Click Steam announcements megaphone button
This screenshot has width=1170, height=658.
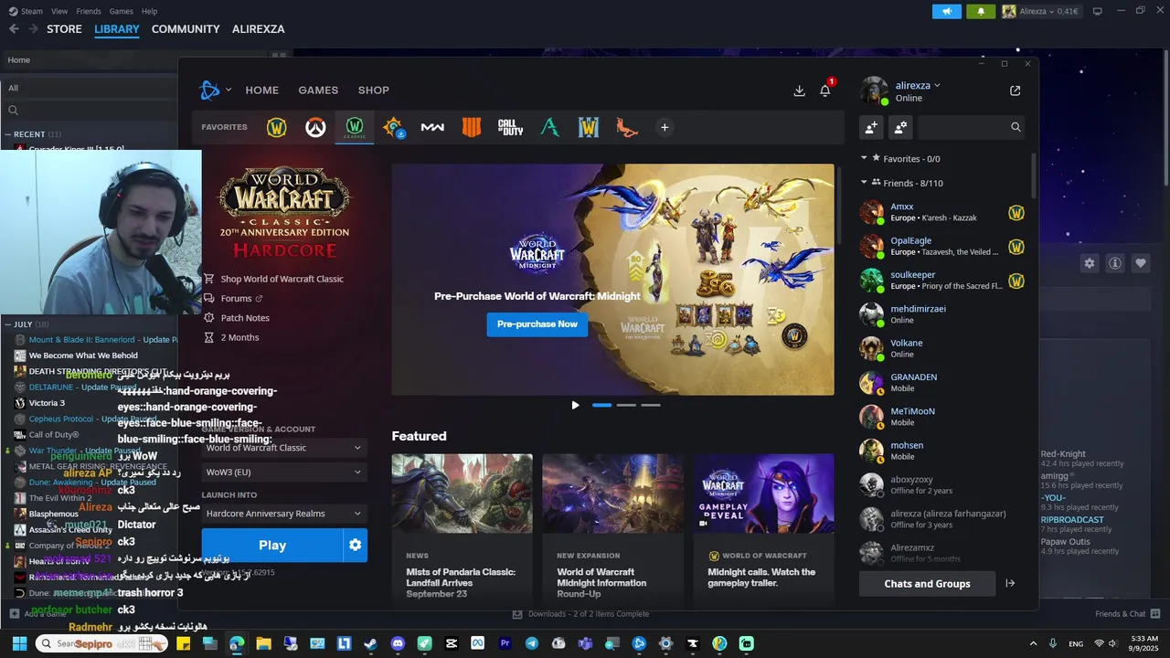coord(947,11)
